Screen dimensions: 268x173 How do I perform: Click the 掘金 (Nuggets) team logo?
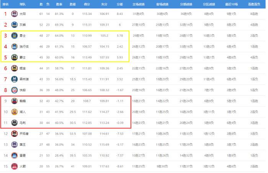pos(14,68)
